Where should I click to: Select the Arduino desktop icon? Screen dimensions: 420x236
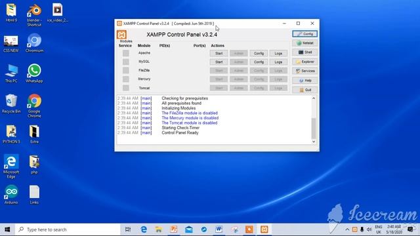(x=11, y=195)
